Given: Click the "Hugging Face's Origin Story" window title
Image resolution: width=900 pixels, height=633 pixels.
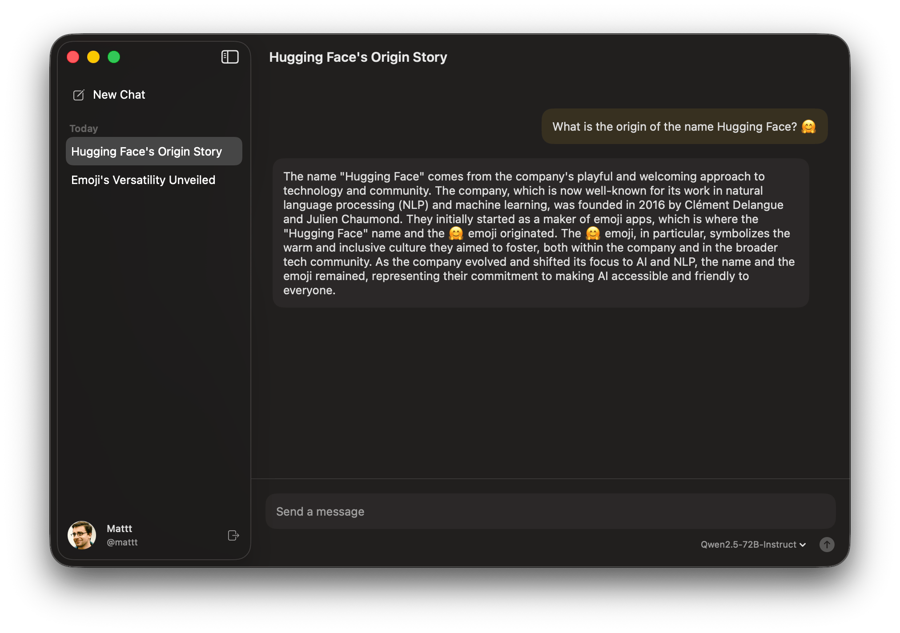Looking at the screenshot, I should (358, 57).
